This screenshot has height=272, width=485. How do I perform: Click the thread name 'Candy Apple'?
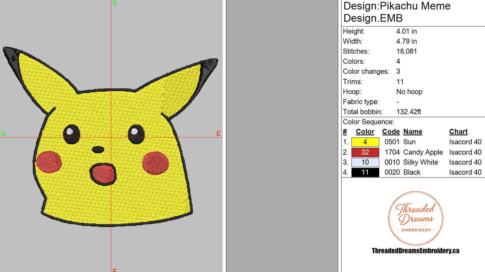(x=423, y=152)
